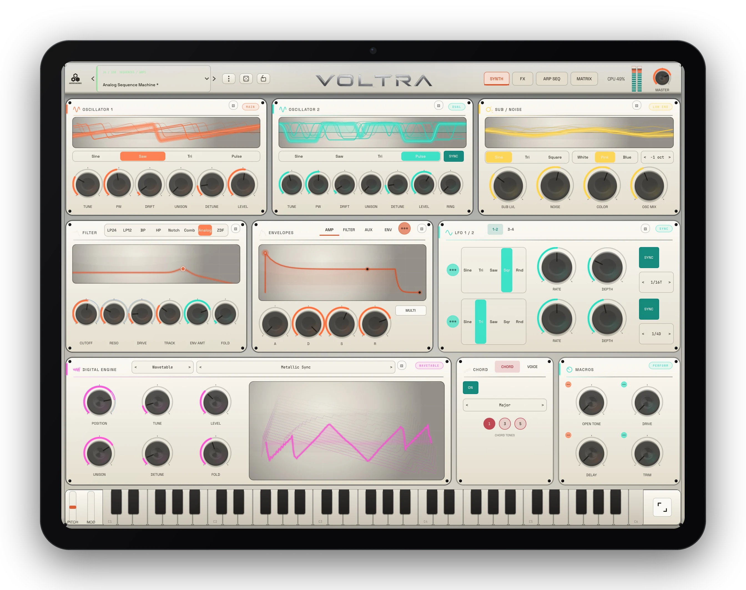Open the MATRIX tab
This screenshot has width=746, height=590.
[x=584, y=79]
